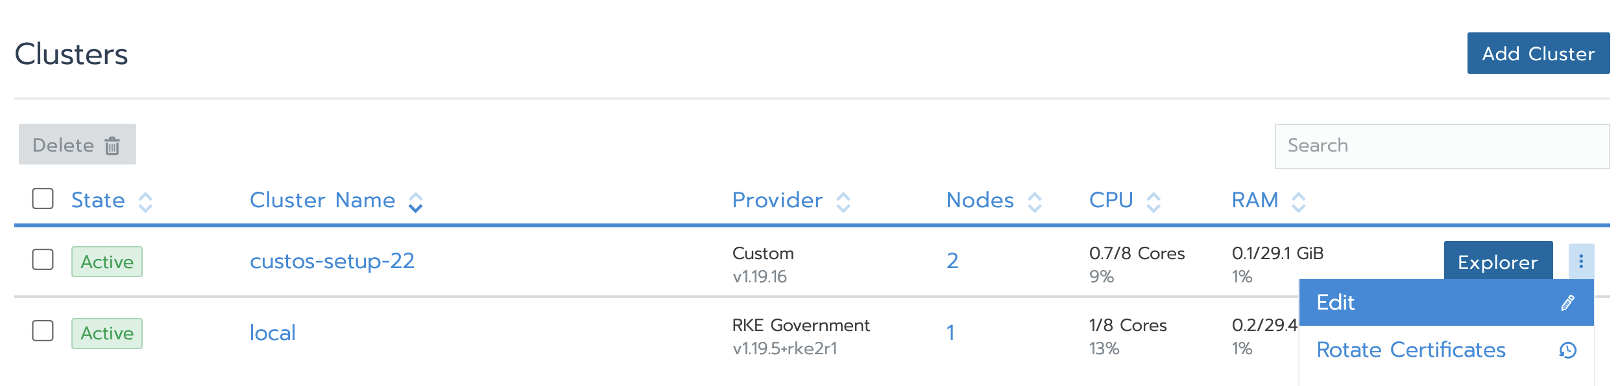Select Edit from the context menu

1447,302
